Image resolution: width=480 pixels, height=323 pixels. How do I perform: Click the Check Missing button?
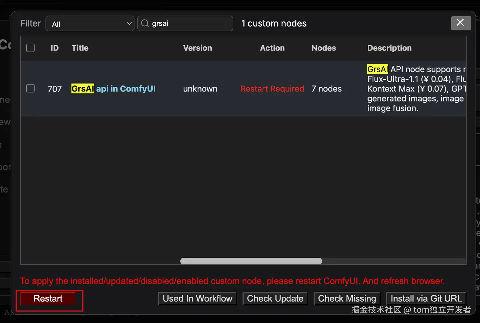(x=347, y=298)
